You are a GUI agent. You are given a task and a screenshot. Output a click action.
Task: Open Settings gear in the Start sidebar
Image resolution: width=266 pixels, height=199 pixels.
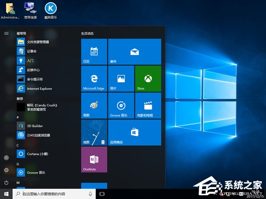6,170
